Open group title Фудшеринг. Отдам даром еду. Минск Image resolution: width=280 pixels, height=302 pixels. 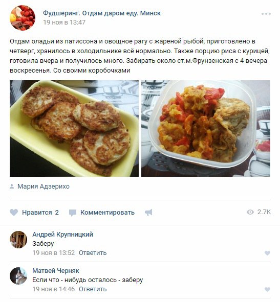102,13
